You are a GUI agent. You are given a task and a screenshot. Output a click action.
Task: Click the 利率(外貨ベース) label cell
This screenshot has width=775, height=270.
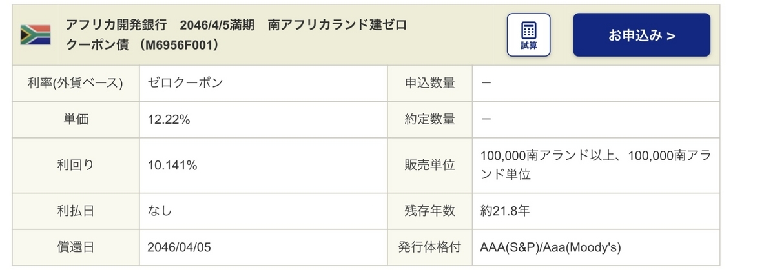pos(76,82)
